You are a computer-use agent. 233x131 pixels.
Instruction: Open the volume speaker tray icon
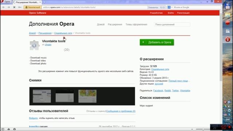[229, 106]
